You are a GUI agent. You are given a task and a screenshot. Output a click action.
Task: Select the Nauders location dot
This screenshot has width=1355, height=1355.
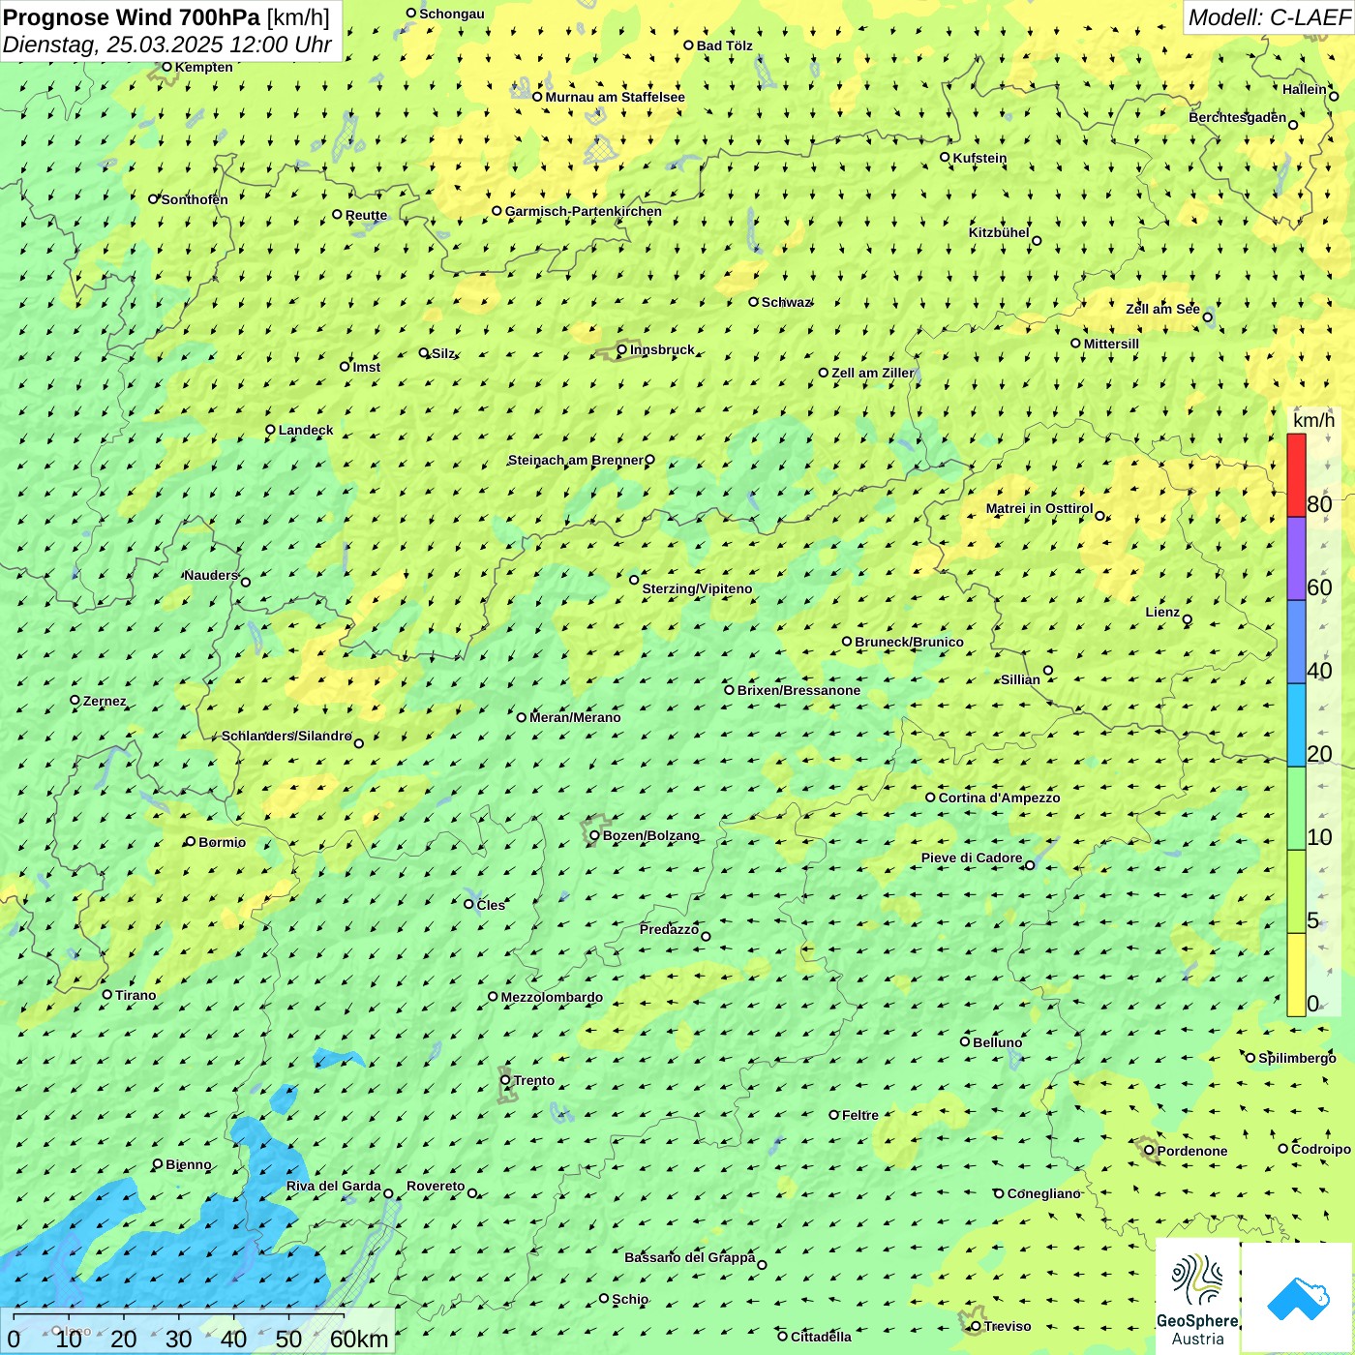[246, 582]
